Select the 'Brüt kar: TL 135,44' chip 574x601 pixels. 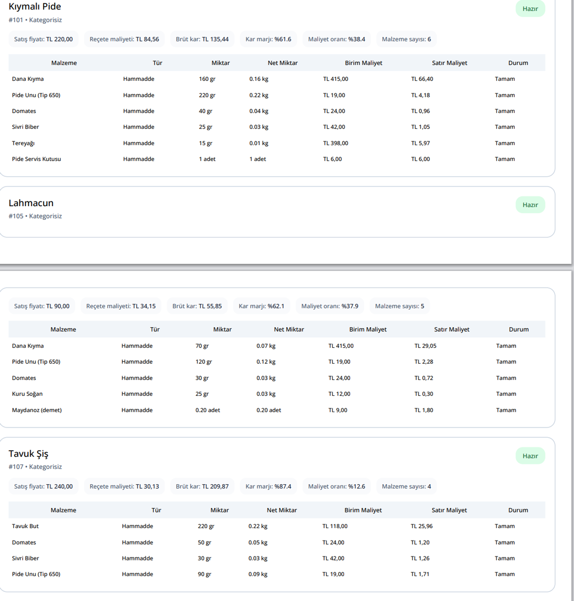pyautogui.click(x=202, y=39)
